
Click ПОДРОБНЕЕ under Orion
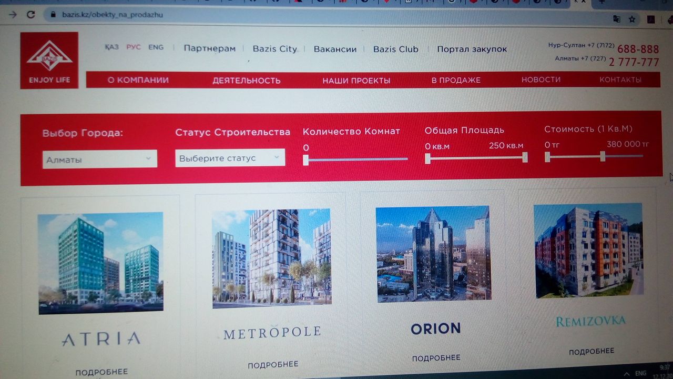tap(436, 358)
